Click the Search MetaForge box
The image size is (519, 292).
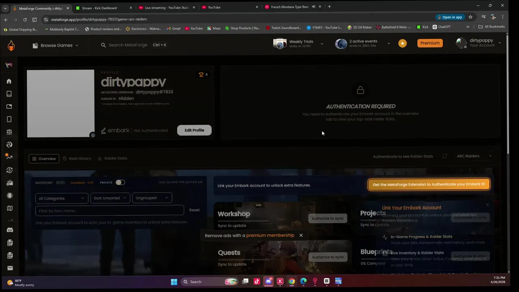[x=134, y=45]
